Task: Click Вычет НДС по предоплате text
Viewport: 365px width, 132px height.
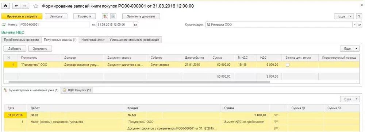Action: [244, 121]
